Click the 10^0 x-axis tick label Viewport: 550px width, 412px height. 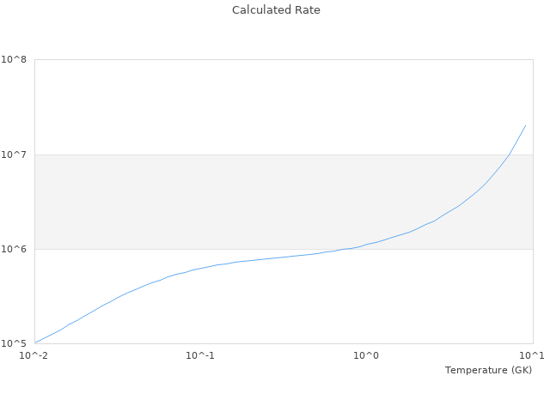tap(366, 355)
